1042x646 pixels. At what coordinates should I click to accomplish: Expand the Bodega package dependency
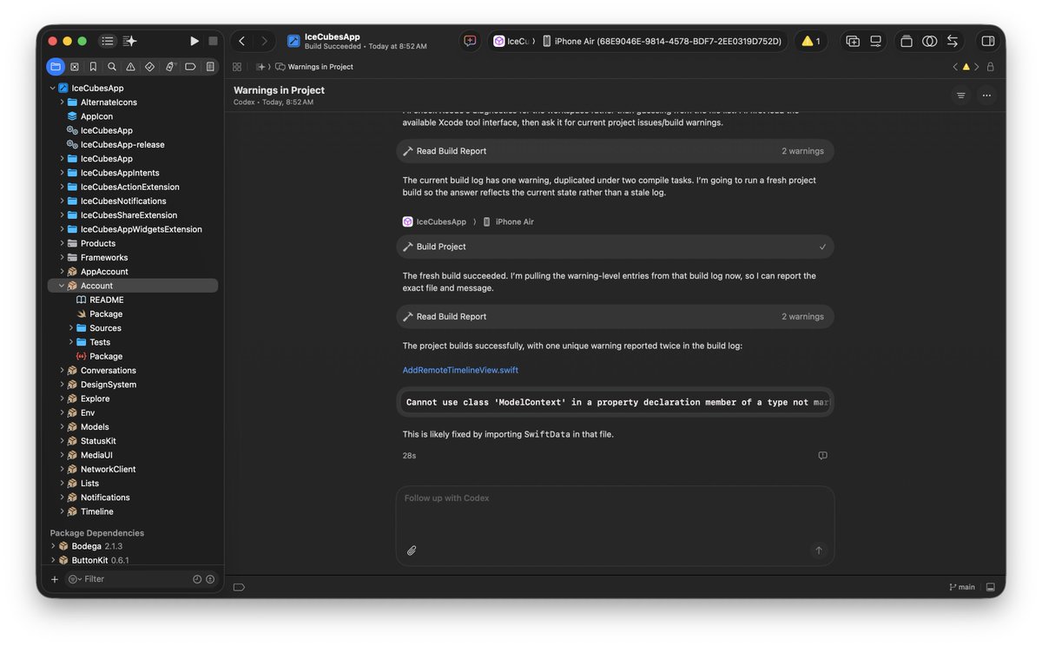click(53, 546)
